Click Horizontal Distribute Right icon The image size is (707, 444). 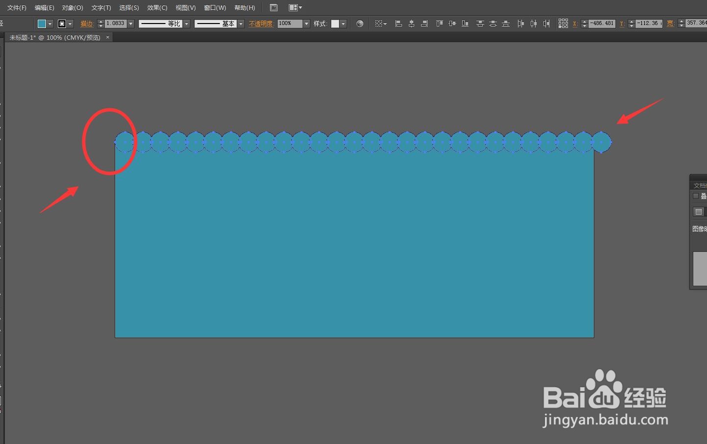pyautogui.click(x=546, y=24)
